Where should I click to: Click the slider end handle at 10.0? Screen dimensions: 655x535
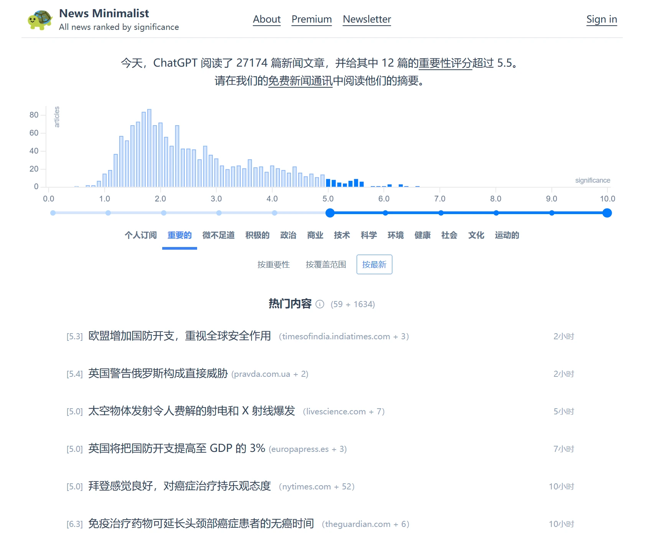click(607, 213)
